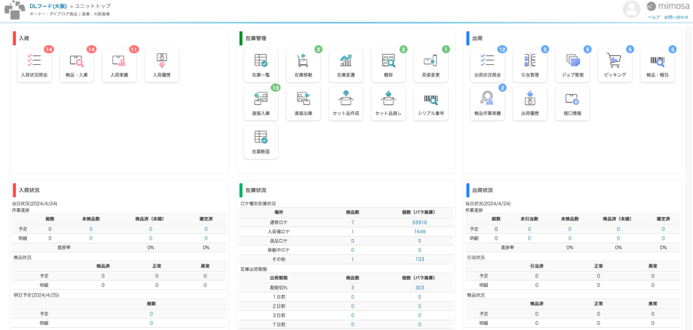The height and width of the screenshot is (330, 693).
Task: Click the 個口情報 icon
Action: 573,103
